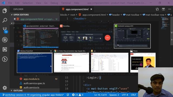Open Source Control view with 13 badge
The image size is (173, 97).
[x=5, y=30]
